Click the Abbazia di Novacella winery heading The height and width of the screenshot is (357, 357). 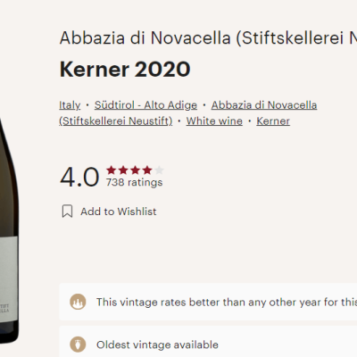coord(208,38)
